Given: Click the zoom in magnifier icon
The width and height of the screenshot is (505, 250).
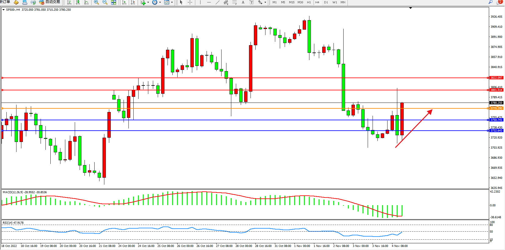Looking at the screenshot, I should click(96, 2).
